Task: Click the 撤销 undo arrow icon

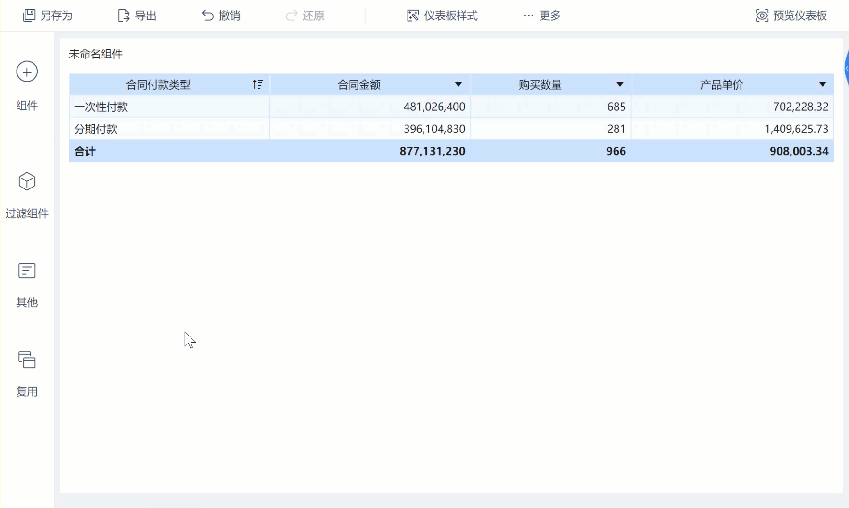Action: pos(208,16)
